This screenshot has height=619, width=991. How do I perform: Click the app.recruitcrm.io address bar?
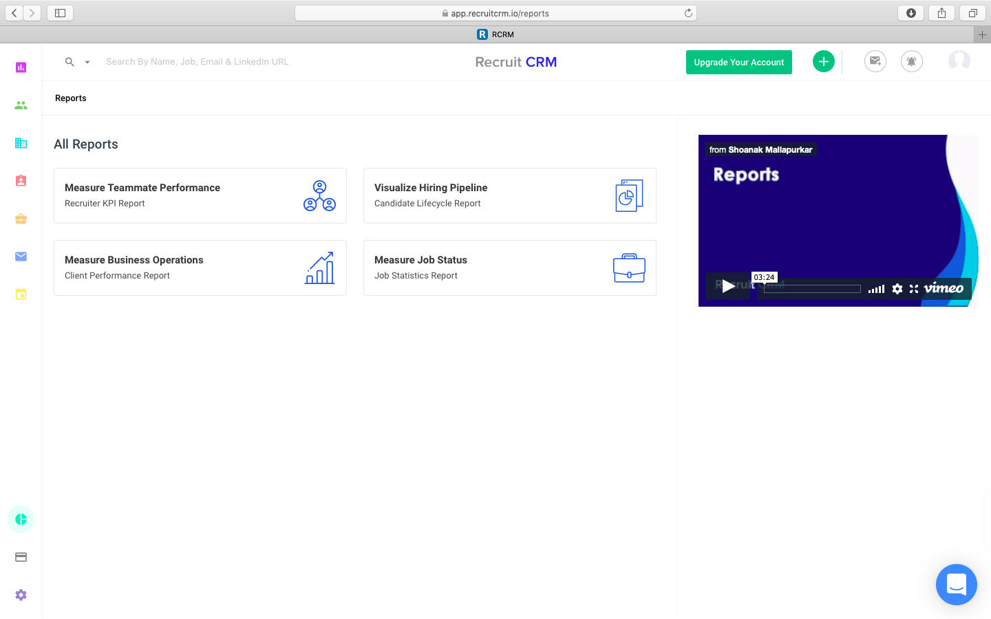point(495,13)
